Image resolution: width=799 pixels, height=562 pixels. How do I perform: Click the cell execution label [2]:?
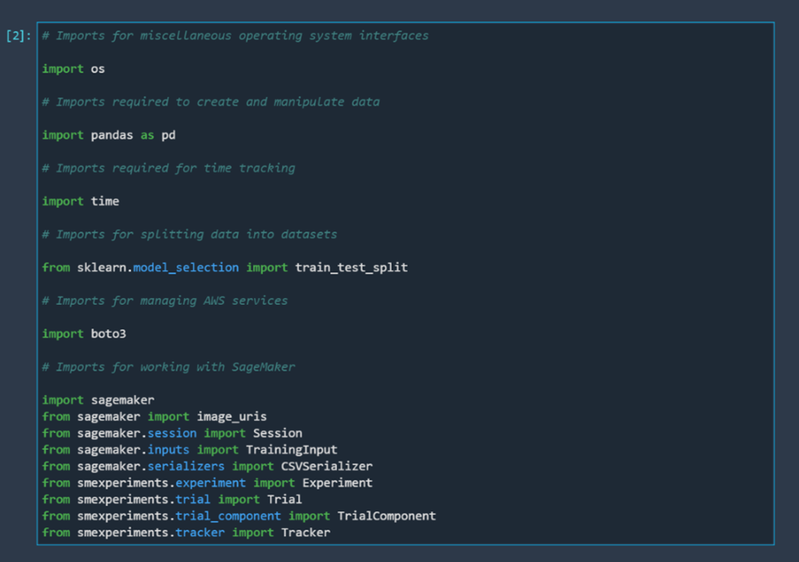pos(19,35)
